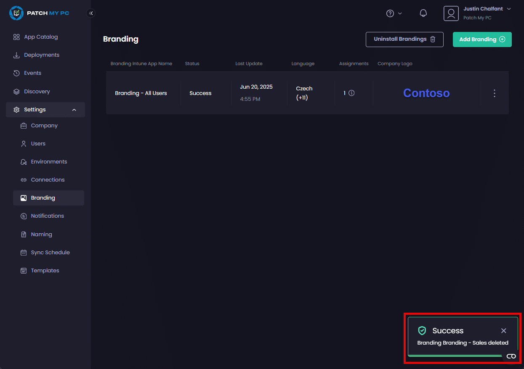Click the notification bell icon

[423, 13]
